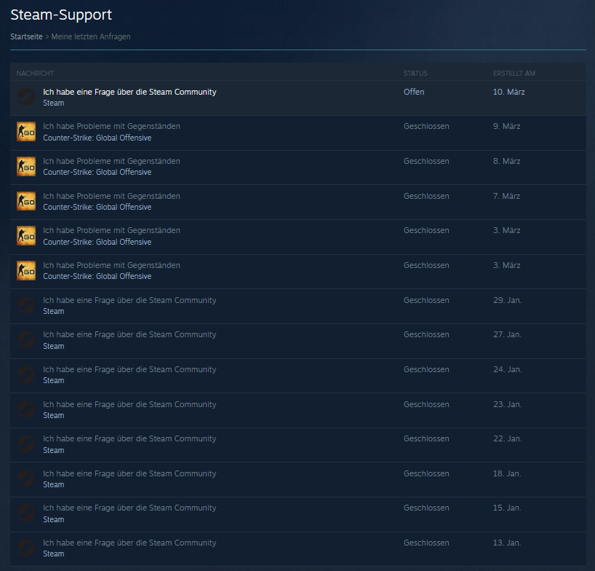Screen dimensions: 595x571
Task: Click the '27. Jan.' creation date
Action: (x=507, y=334)
